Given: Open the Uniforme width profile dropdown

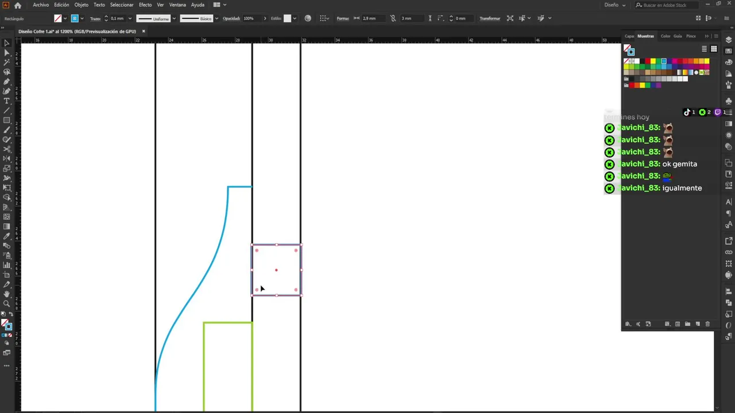Looking at the screenshot, I should (174, 18).
